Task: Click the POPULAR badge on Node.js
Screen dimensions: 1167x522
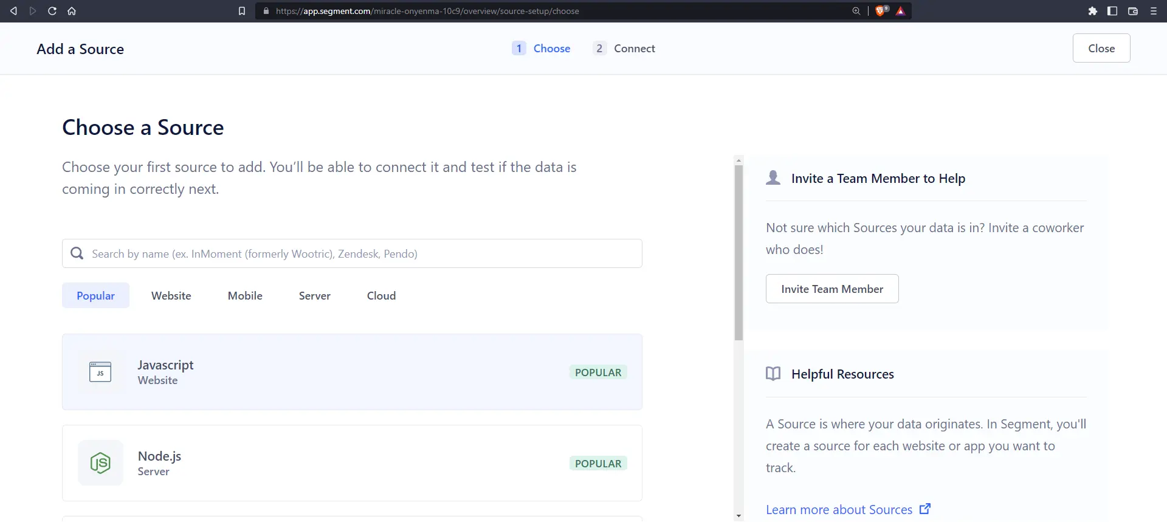Action: [x=598, y=463]
